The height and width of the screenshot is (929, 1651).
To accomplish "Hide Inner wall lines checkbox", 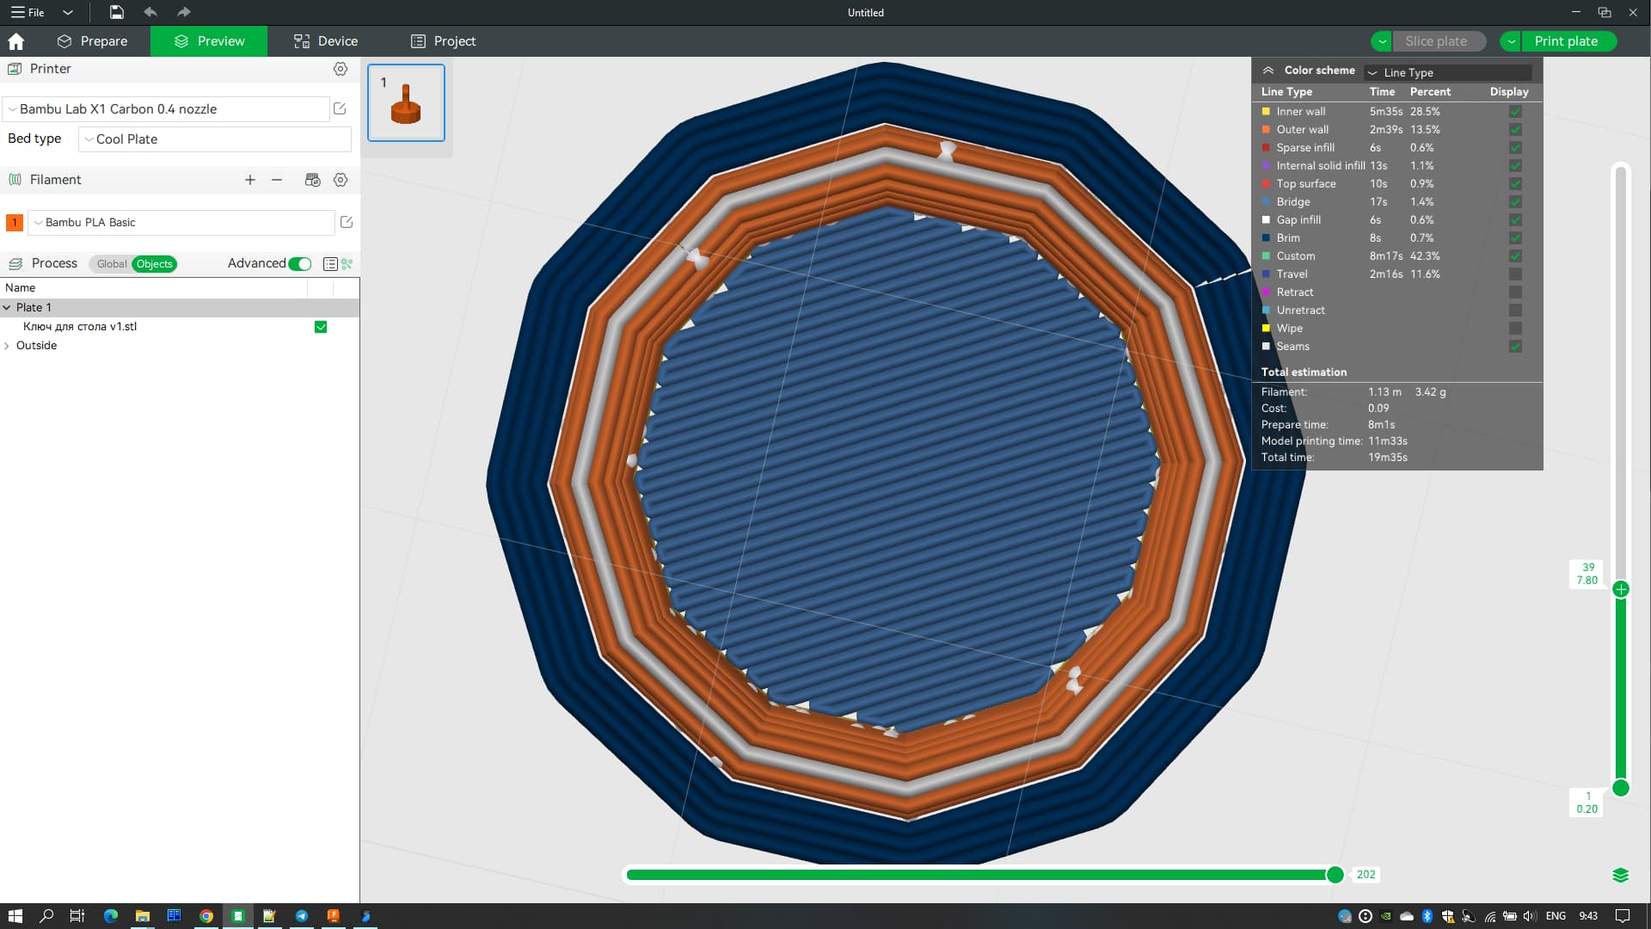I will [x=1515, y=112].
